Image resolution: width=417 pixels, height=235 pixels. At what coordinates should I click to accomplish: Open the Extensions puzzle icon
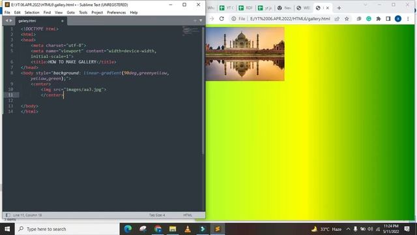pos(379,19)
